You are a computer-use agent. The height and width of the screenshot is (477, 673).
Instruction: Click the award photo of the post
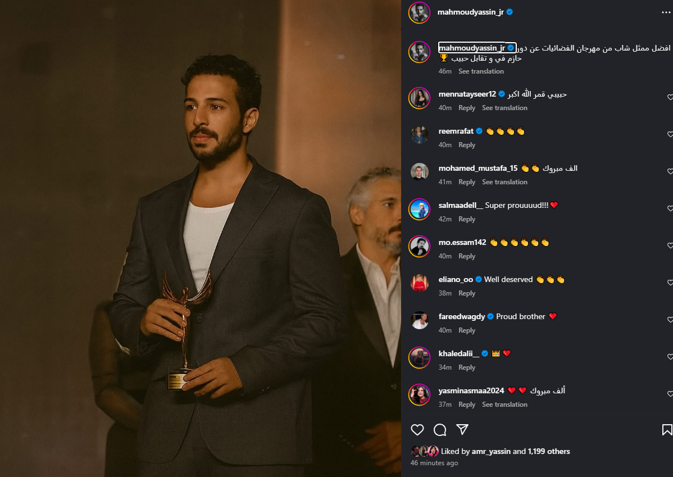click(x=201, y=238)
